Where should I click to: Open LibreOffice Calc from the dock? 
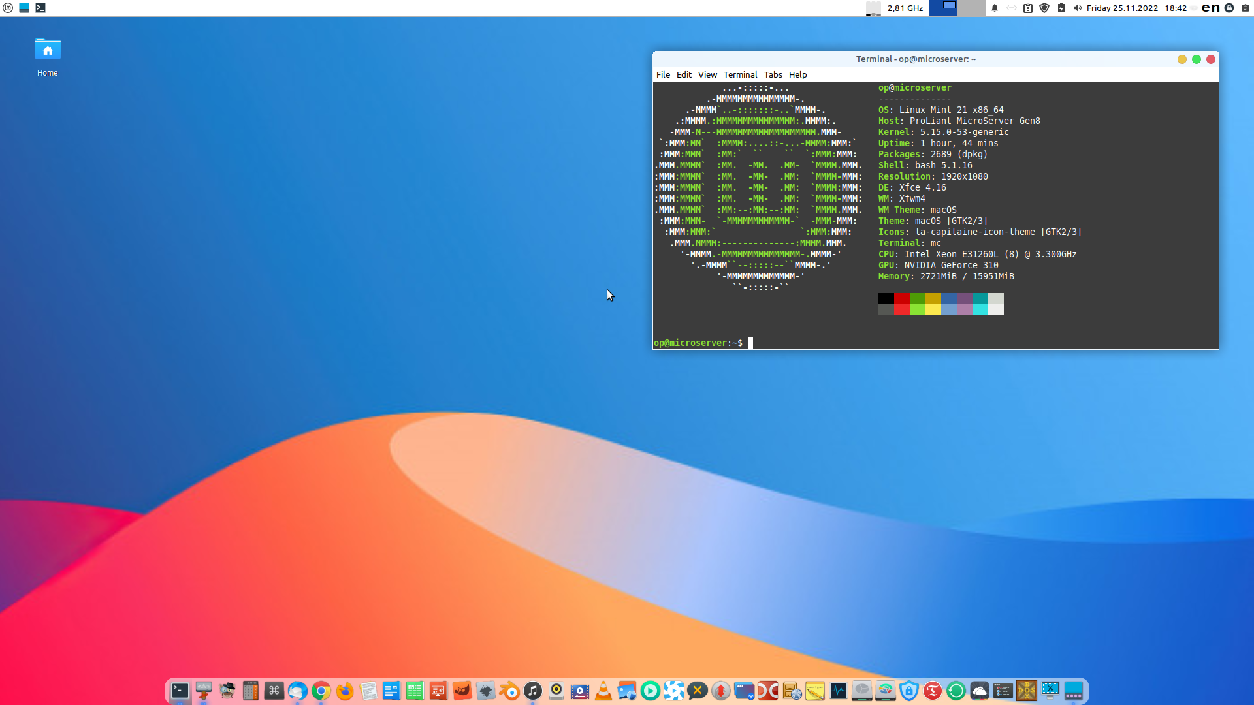coord(415,691)
